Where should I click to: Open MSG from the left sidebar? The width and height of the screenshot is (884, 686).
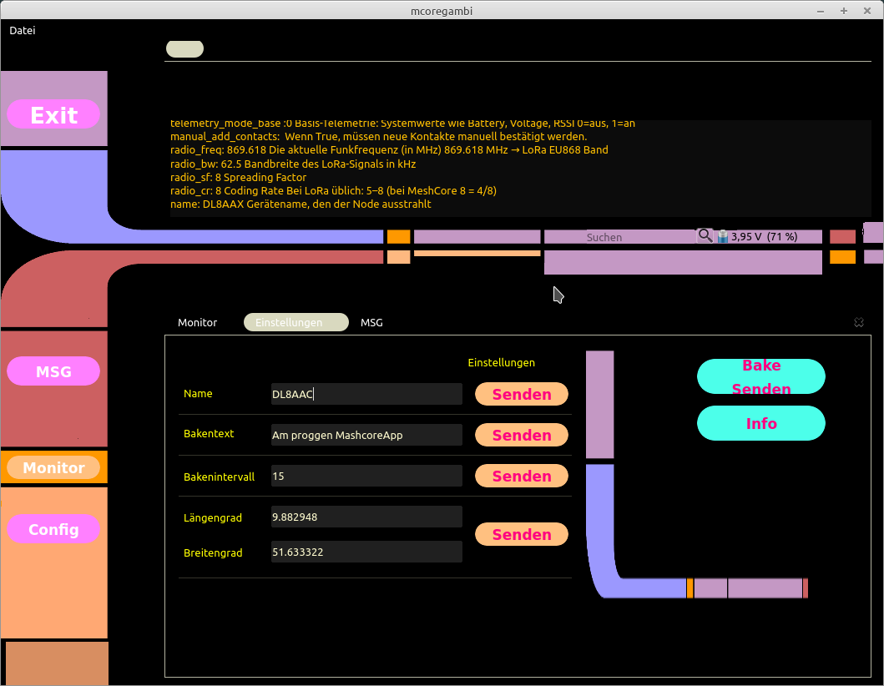(x=53, y=371)
